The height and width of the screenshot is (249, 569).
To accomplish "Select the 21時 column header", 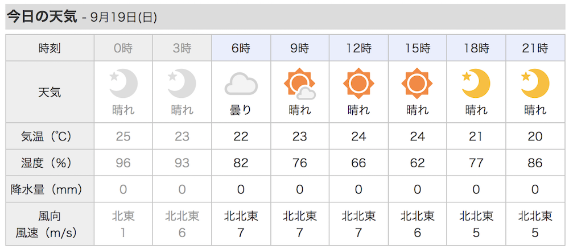I will click(x=534, y=48).
